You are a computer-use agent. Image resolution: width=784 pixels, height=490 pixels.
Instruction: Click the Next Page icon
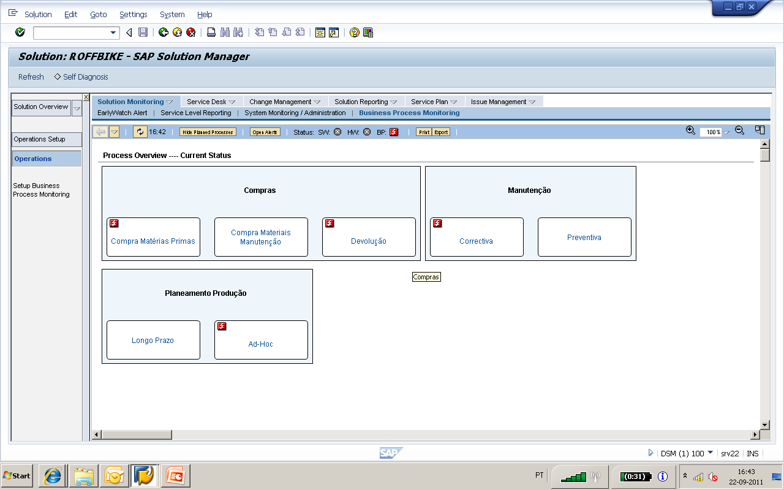click(x=286, y=32)
